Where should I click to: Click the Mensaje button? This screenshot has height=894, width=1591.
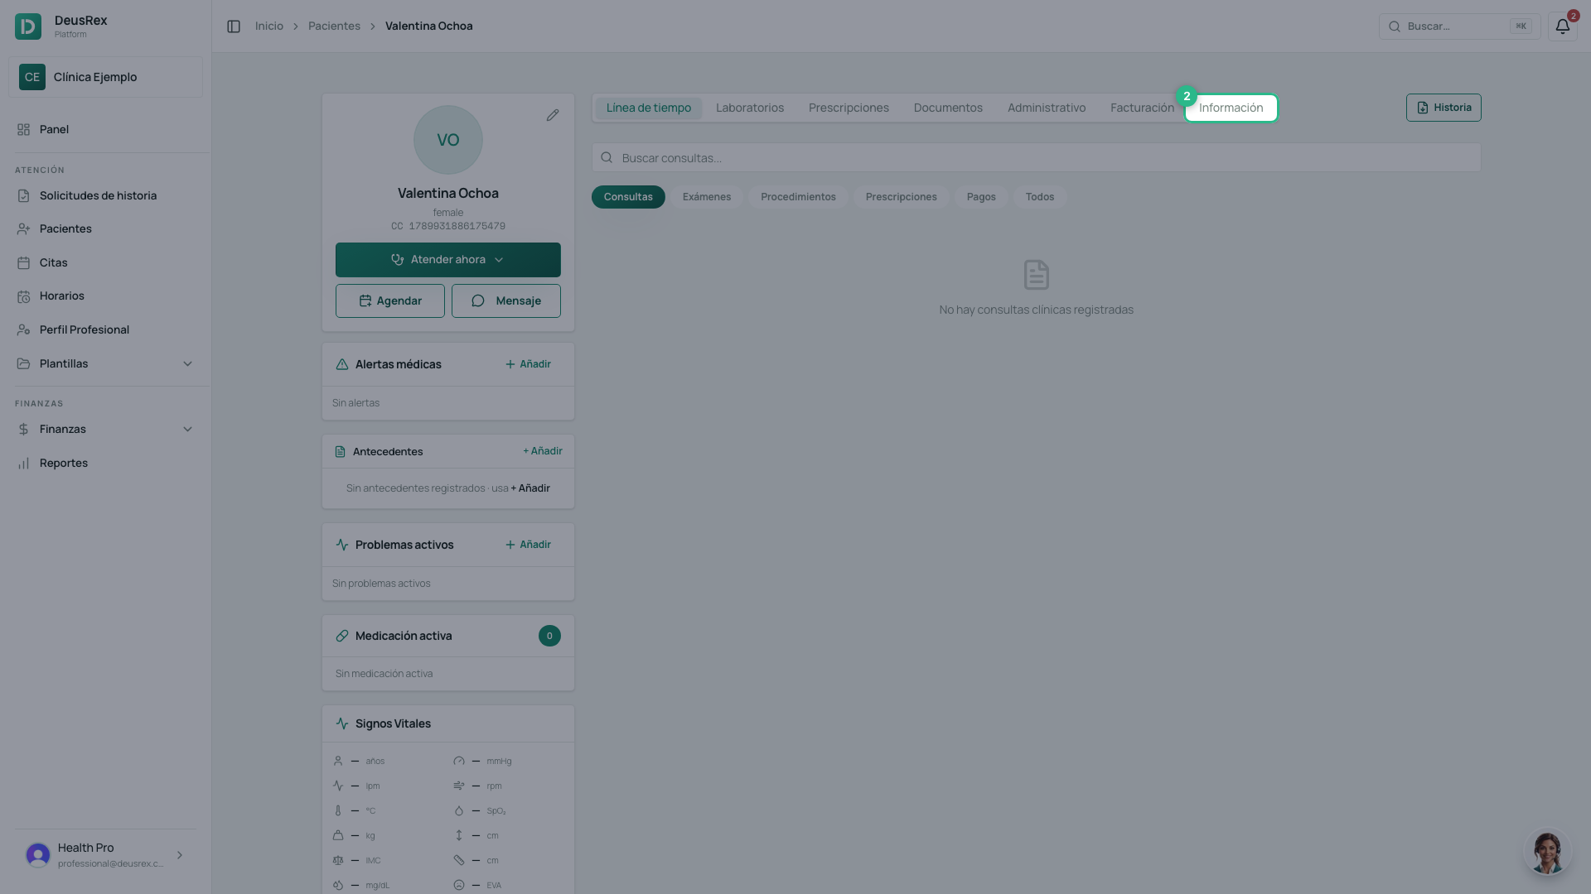click(506, 301)
